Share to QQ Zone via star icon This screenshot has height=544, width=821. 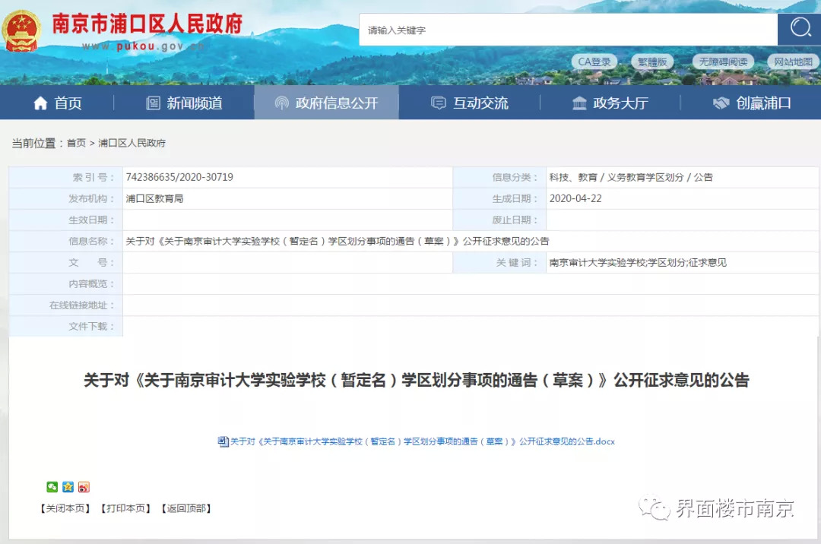pyautogui.click(x=68, y=487)
